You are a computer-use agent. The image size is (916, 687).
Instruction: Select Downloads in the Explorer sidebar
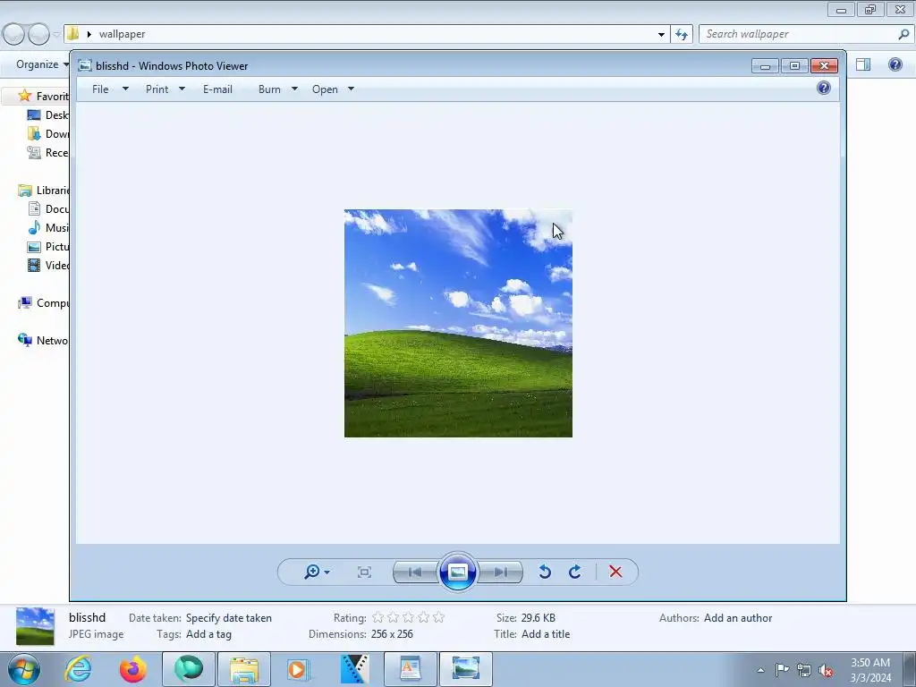point(48,134)
